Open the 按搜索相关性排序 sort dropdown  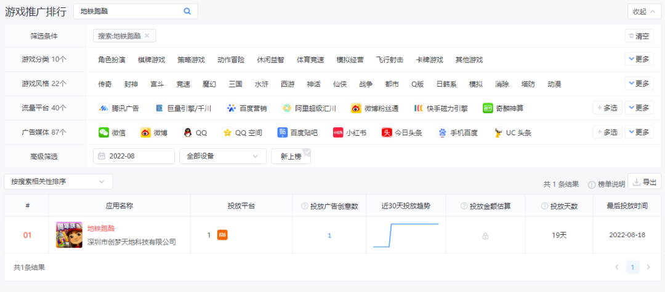(x=58, y=181)
